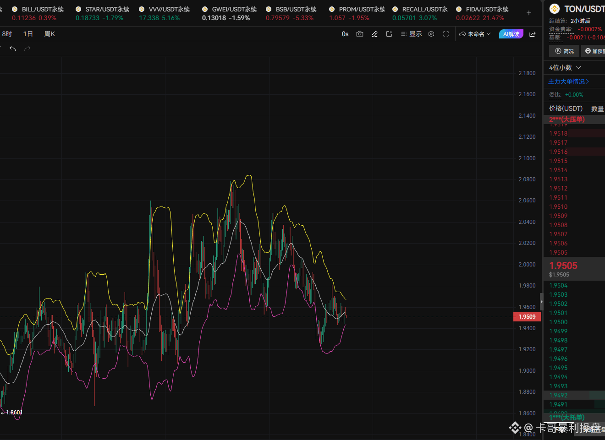The width and height of the screenshot is (605, 440).
Task: Enter fullscreen chart mode
Action: tap(446, 34)
